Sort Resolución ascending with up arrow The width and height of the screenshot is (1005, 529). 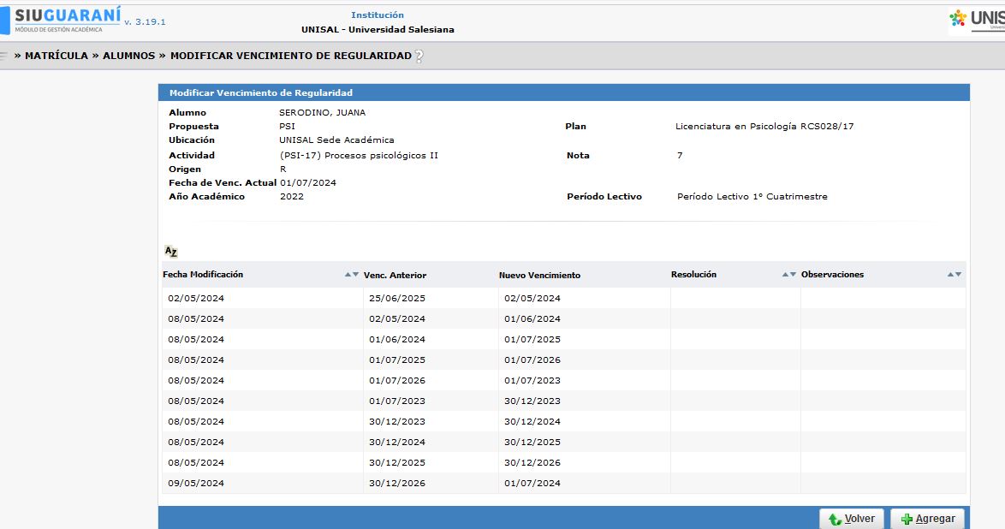[785, 275]
